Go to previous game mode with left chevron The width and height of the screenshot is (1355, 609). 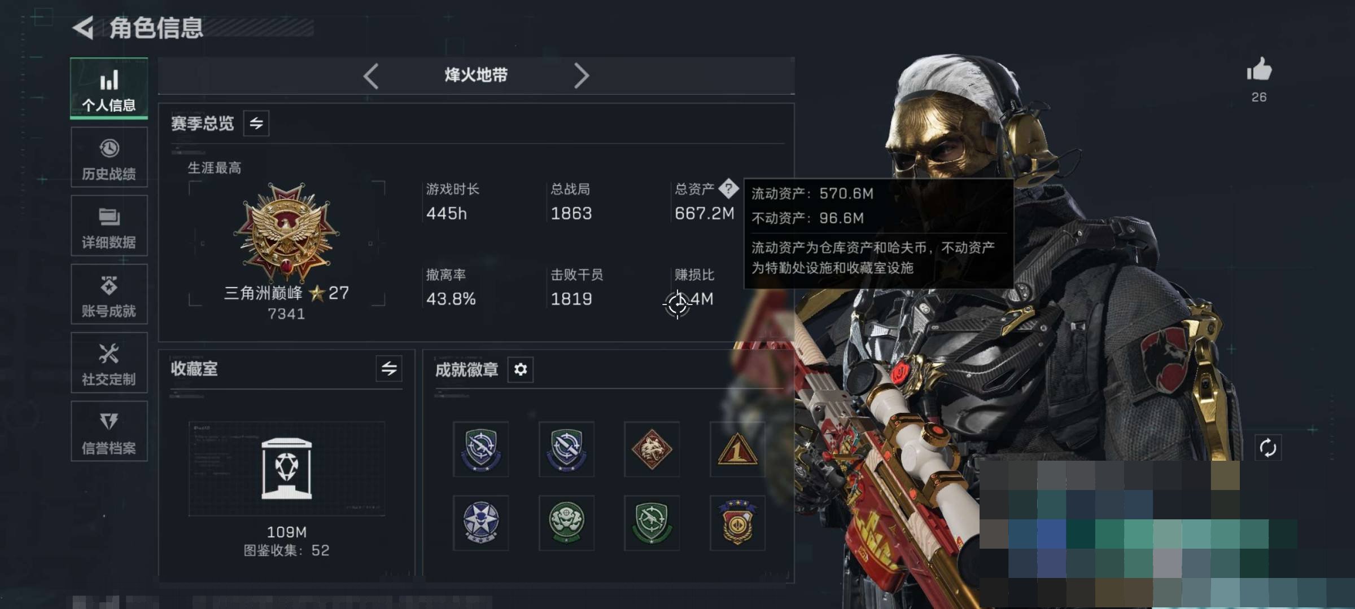tap(371, 76)
